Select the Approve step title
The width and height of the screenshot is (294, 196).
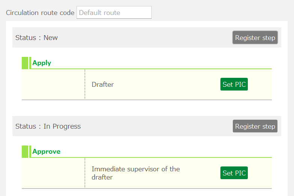pos(46,151)
